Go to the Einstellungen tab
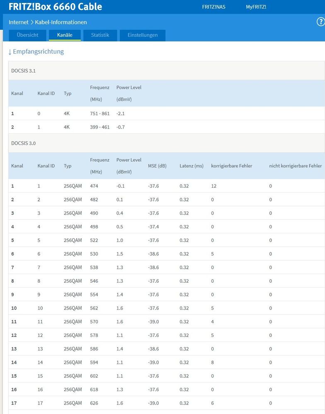This screenshot has height=414, width=325. [143, 35]
